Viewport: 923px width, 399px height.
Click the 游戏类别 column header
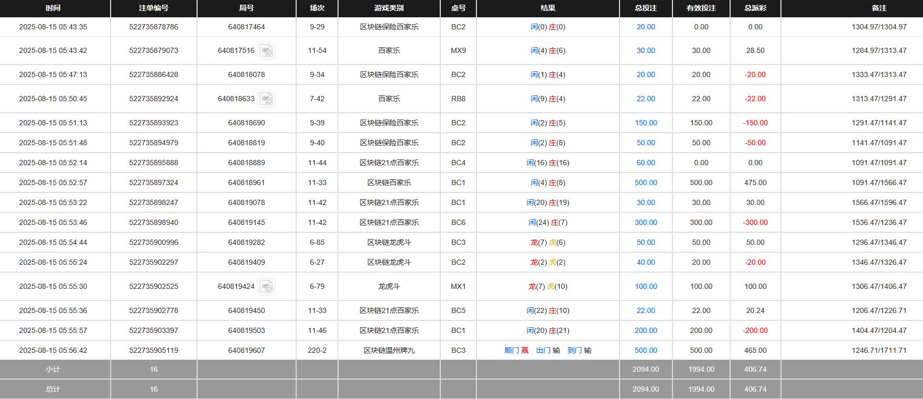(x=389, y=8)
